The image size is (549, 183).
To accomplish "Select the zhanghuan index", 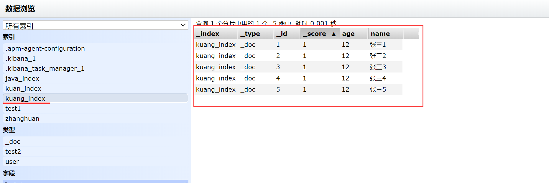I will coord(95,118).
